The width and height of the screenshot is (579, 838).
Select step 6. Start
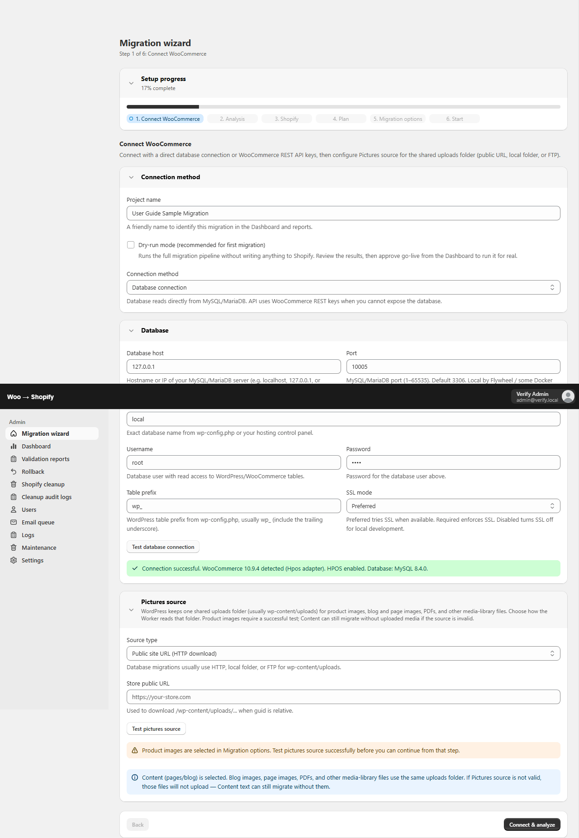tap(455, 119)
